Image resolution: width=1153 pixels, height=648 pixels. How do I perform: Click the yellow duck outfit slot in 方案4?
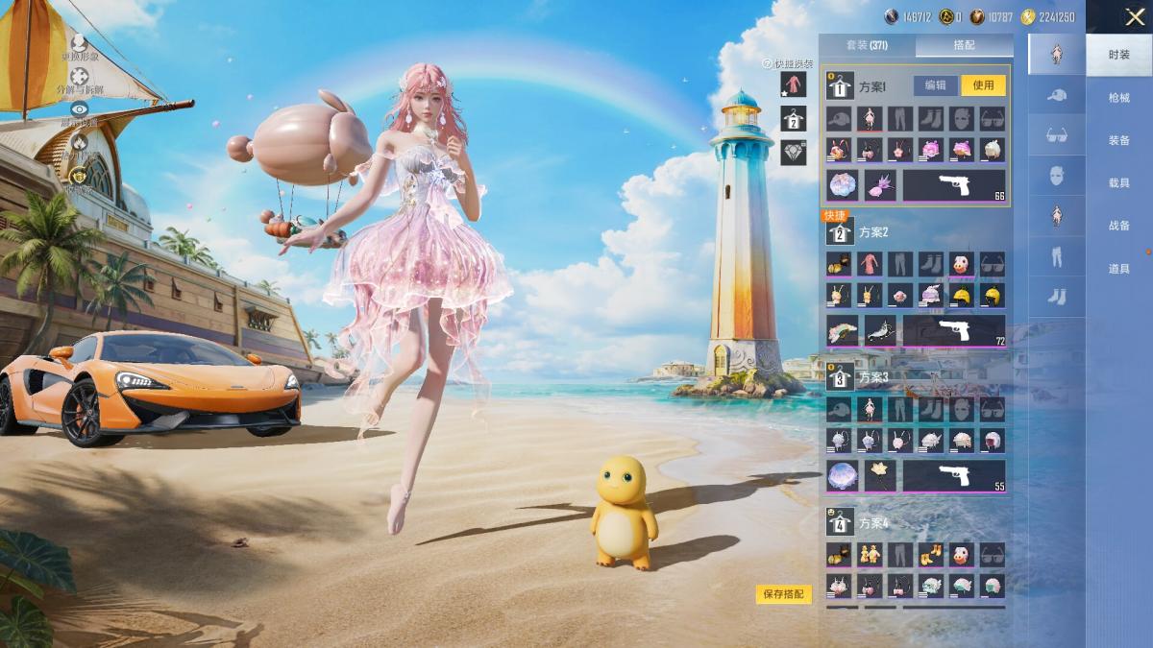pos(870,555)
